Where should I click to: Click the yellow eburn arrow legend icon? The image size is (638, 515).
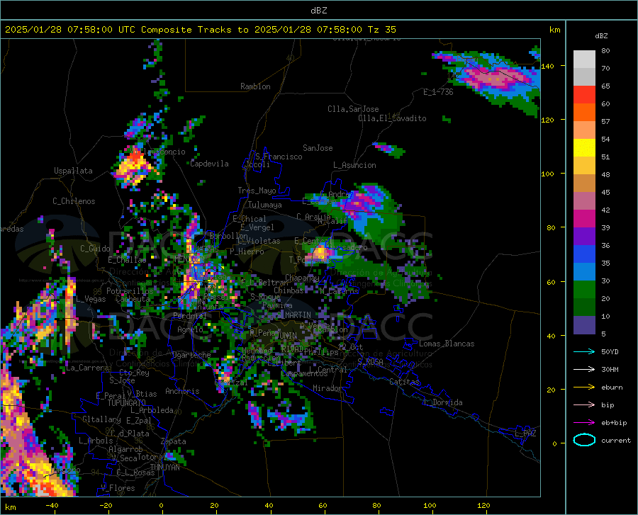(584, 387)
